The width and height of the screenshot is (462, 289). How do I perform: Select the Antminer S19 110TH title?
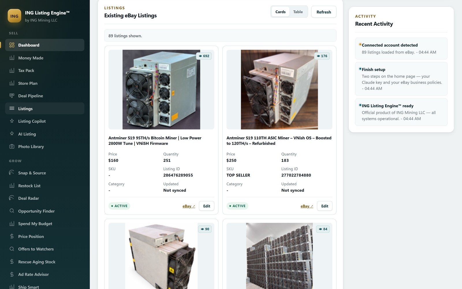click(279, 141)
